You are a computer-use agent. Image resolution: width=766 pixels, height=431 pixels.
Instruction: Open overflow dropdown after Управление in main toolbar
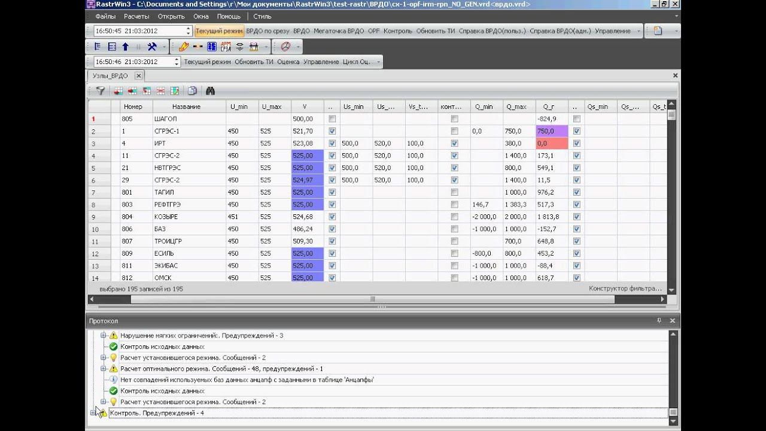pos(639,31)
